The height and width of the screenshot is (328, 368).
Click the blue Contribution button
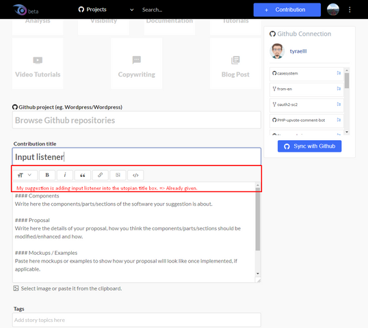click(287, 10)
